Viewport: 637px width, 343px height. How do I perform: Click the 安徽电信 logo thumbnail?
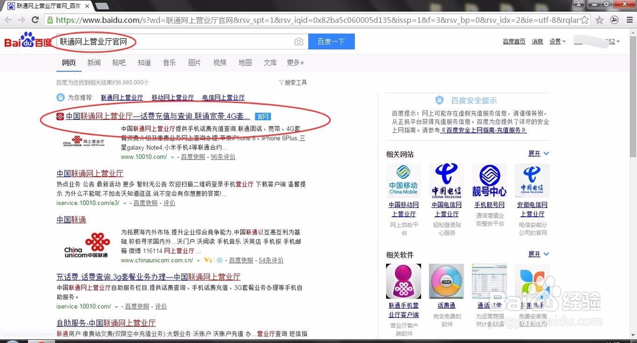coord(532,181)
